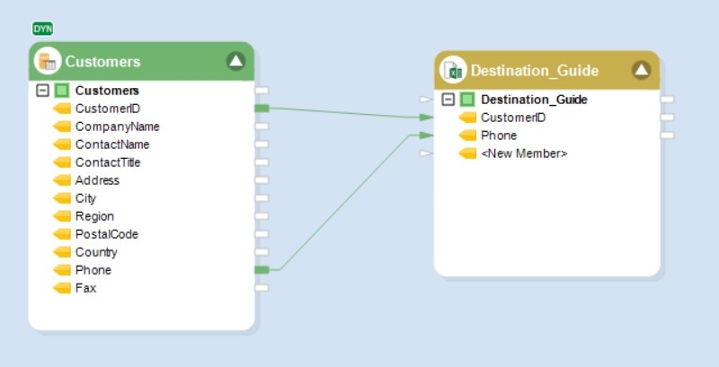
Task: Click the output port next to Fax
Action: tap(262, 288)
